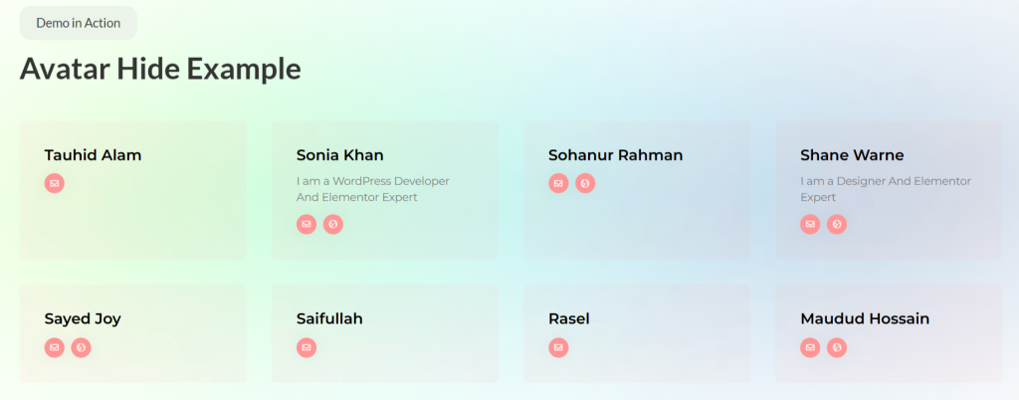Select the Saifullah card name
1019x400 pixels.
tap(329, 319)
